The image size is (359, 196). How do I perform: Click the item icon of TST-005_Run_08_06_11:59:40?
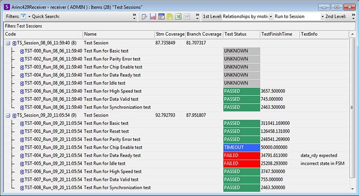point(22,83)
